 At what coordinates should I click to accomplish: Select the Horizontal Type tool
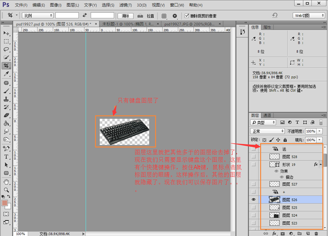coord(6,156)
